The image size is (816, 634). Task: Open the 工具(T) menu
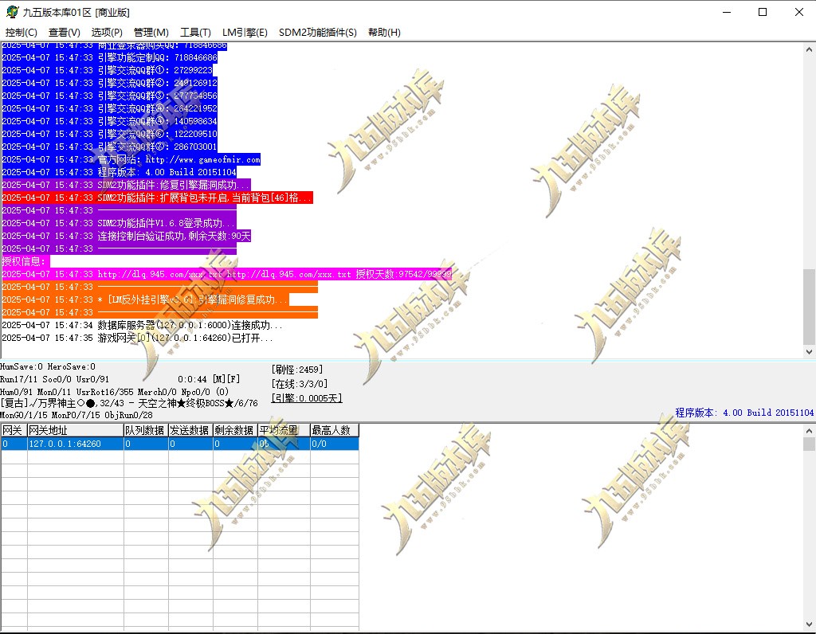tap(195, 32)
